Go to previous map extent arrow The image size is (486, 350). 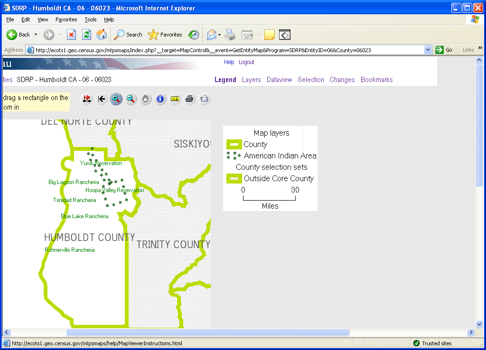click(x=101, y=99)
